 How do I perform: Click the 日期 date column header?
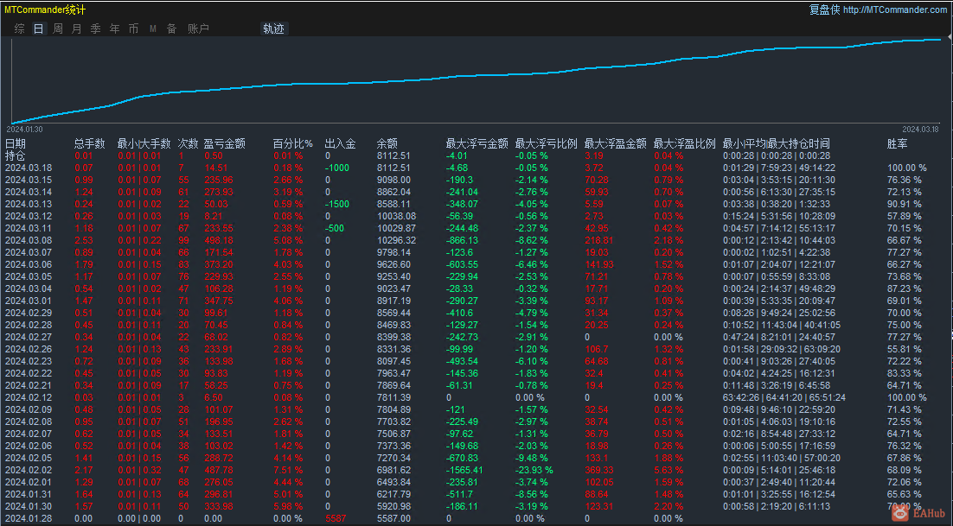[x=16, y=143]
